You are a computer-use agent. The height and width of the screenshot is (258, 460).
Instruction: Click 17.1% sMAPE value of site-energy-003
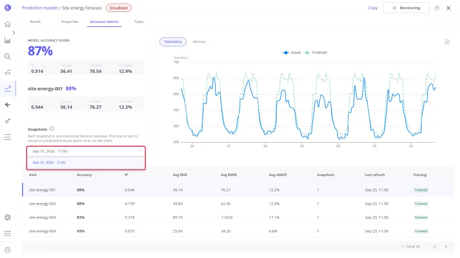274,217
